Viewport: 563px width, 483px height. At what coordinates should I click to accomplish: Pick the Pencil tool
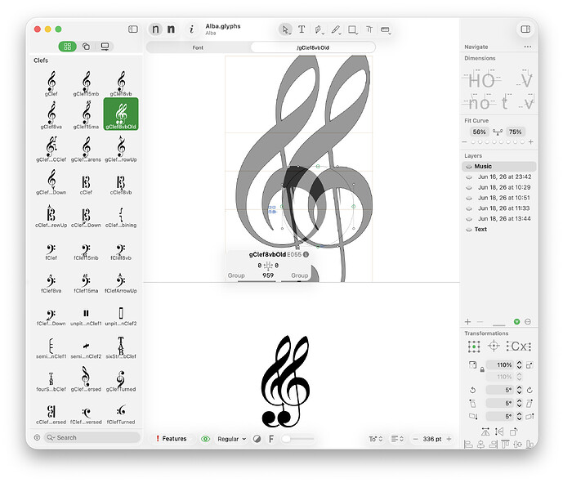tap(335, 29)
